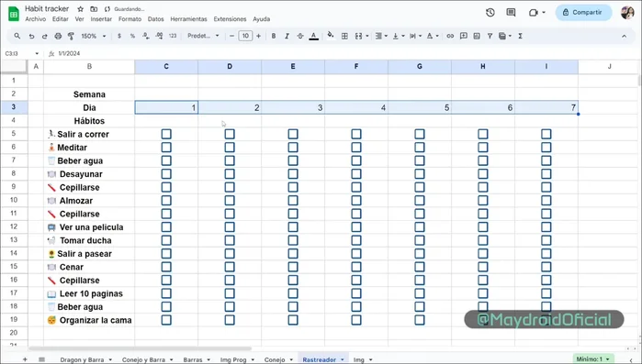Increase decimal places

[x=159, y=36]
